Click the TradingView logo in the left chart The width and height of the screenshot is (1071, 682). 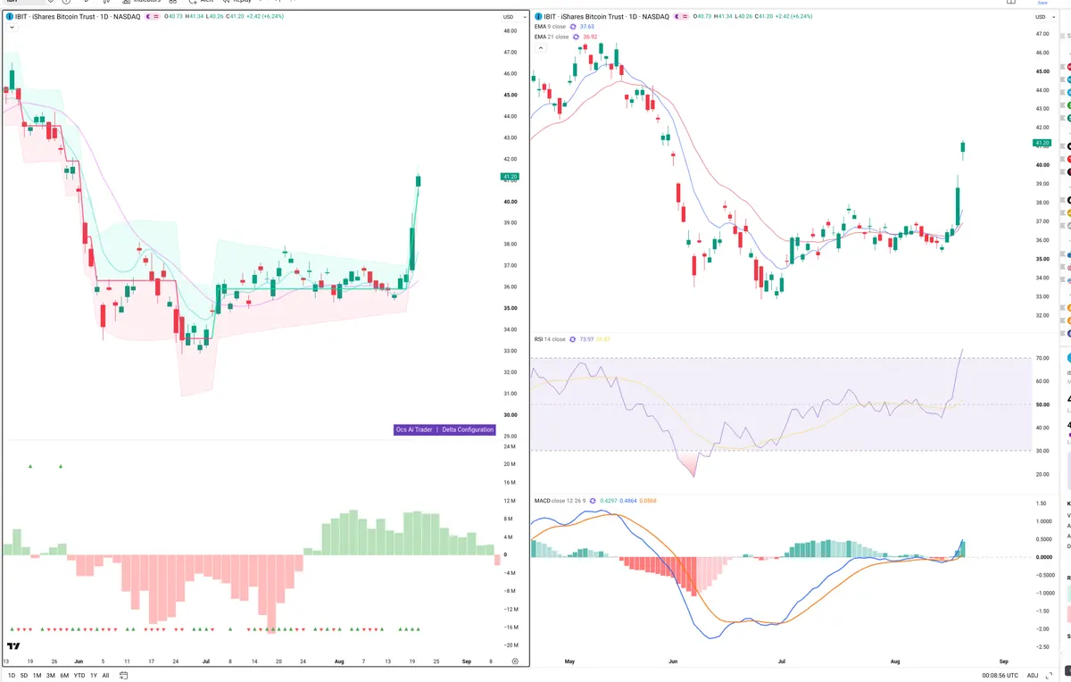(13, 645)
